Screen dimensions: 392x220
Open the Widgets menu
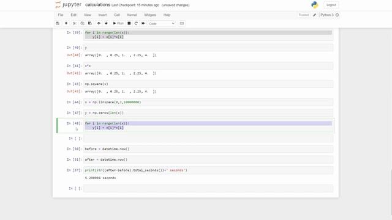(150, 15)
